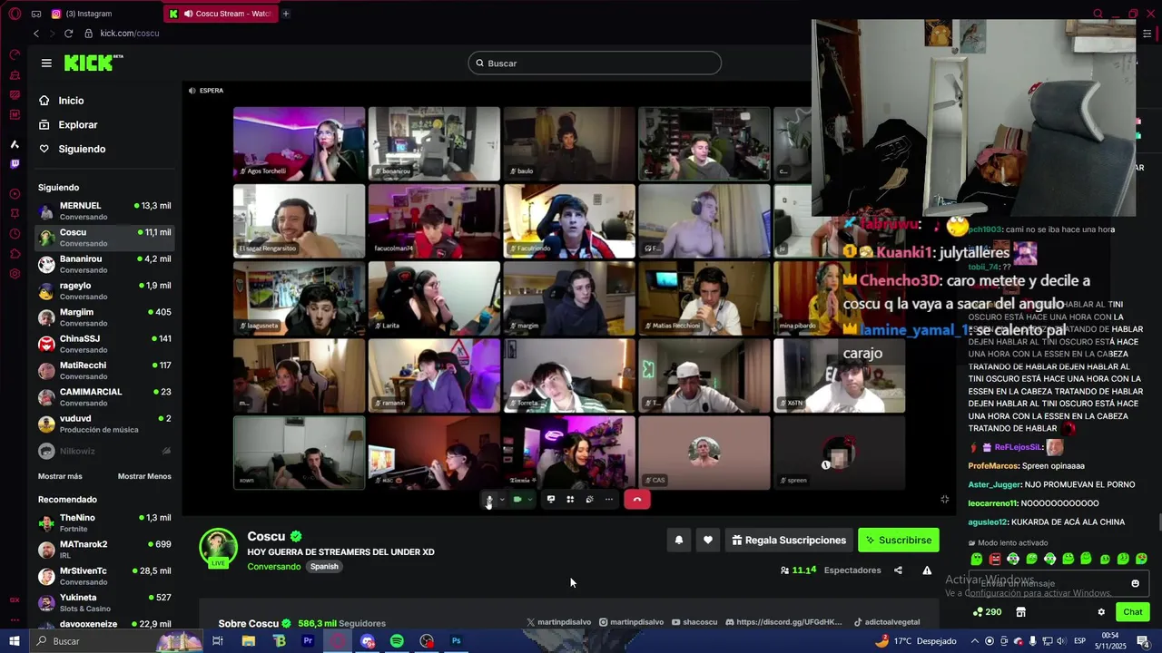1162x653 pixels.
Task: Click the share screen icon in call controls
Action: click(550, 500)
